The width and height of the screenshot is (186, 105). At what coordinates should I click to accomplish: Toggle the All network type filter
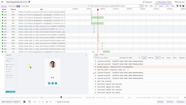[x=142, y=6]
